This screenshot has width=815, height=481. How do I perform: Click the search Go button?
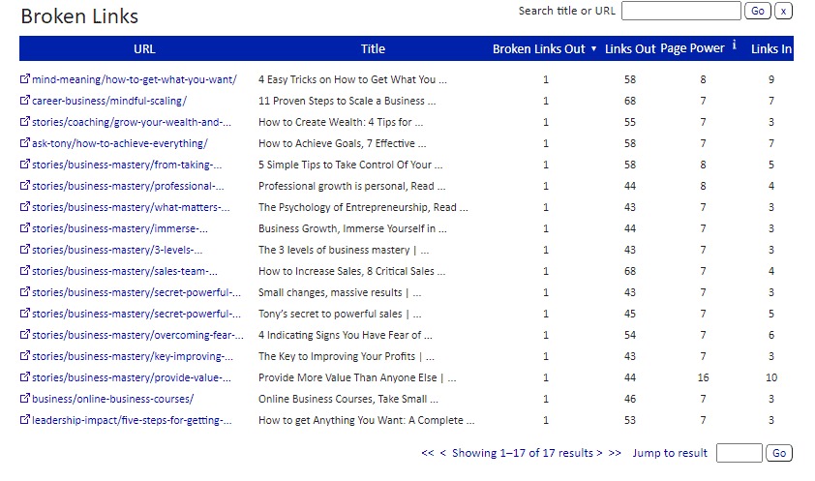[x=757, y=11]
